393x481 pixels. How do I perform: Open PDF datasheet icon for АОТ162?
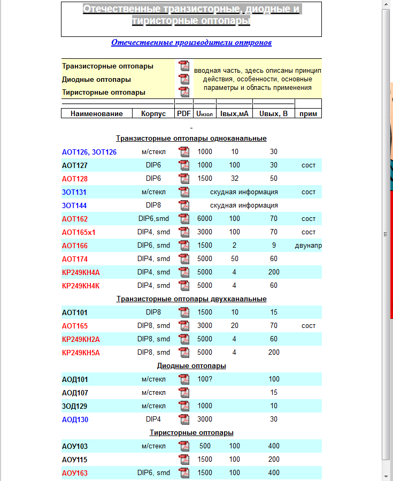point(184,219)
